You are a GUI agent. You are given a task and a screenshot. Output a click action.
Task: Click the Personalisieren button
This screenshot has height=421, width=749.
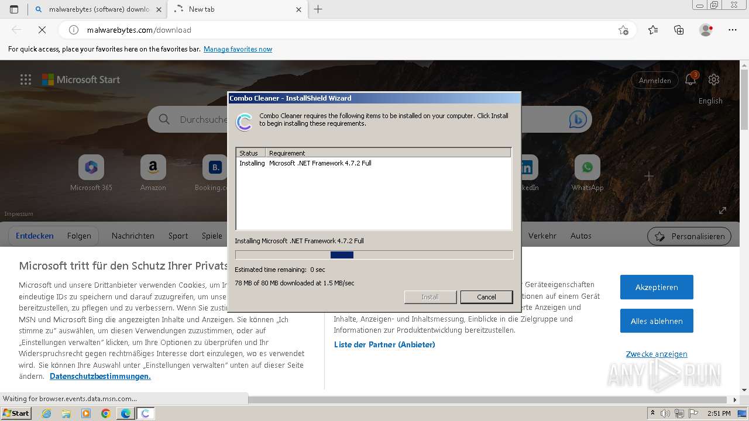tap(689, 236)
